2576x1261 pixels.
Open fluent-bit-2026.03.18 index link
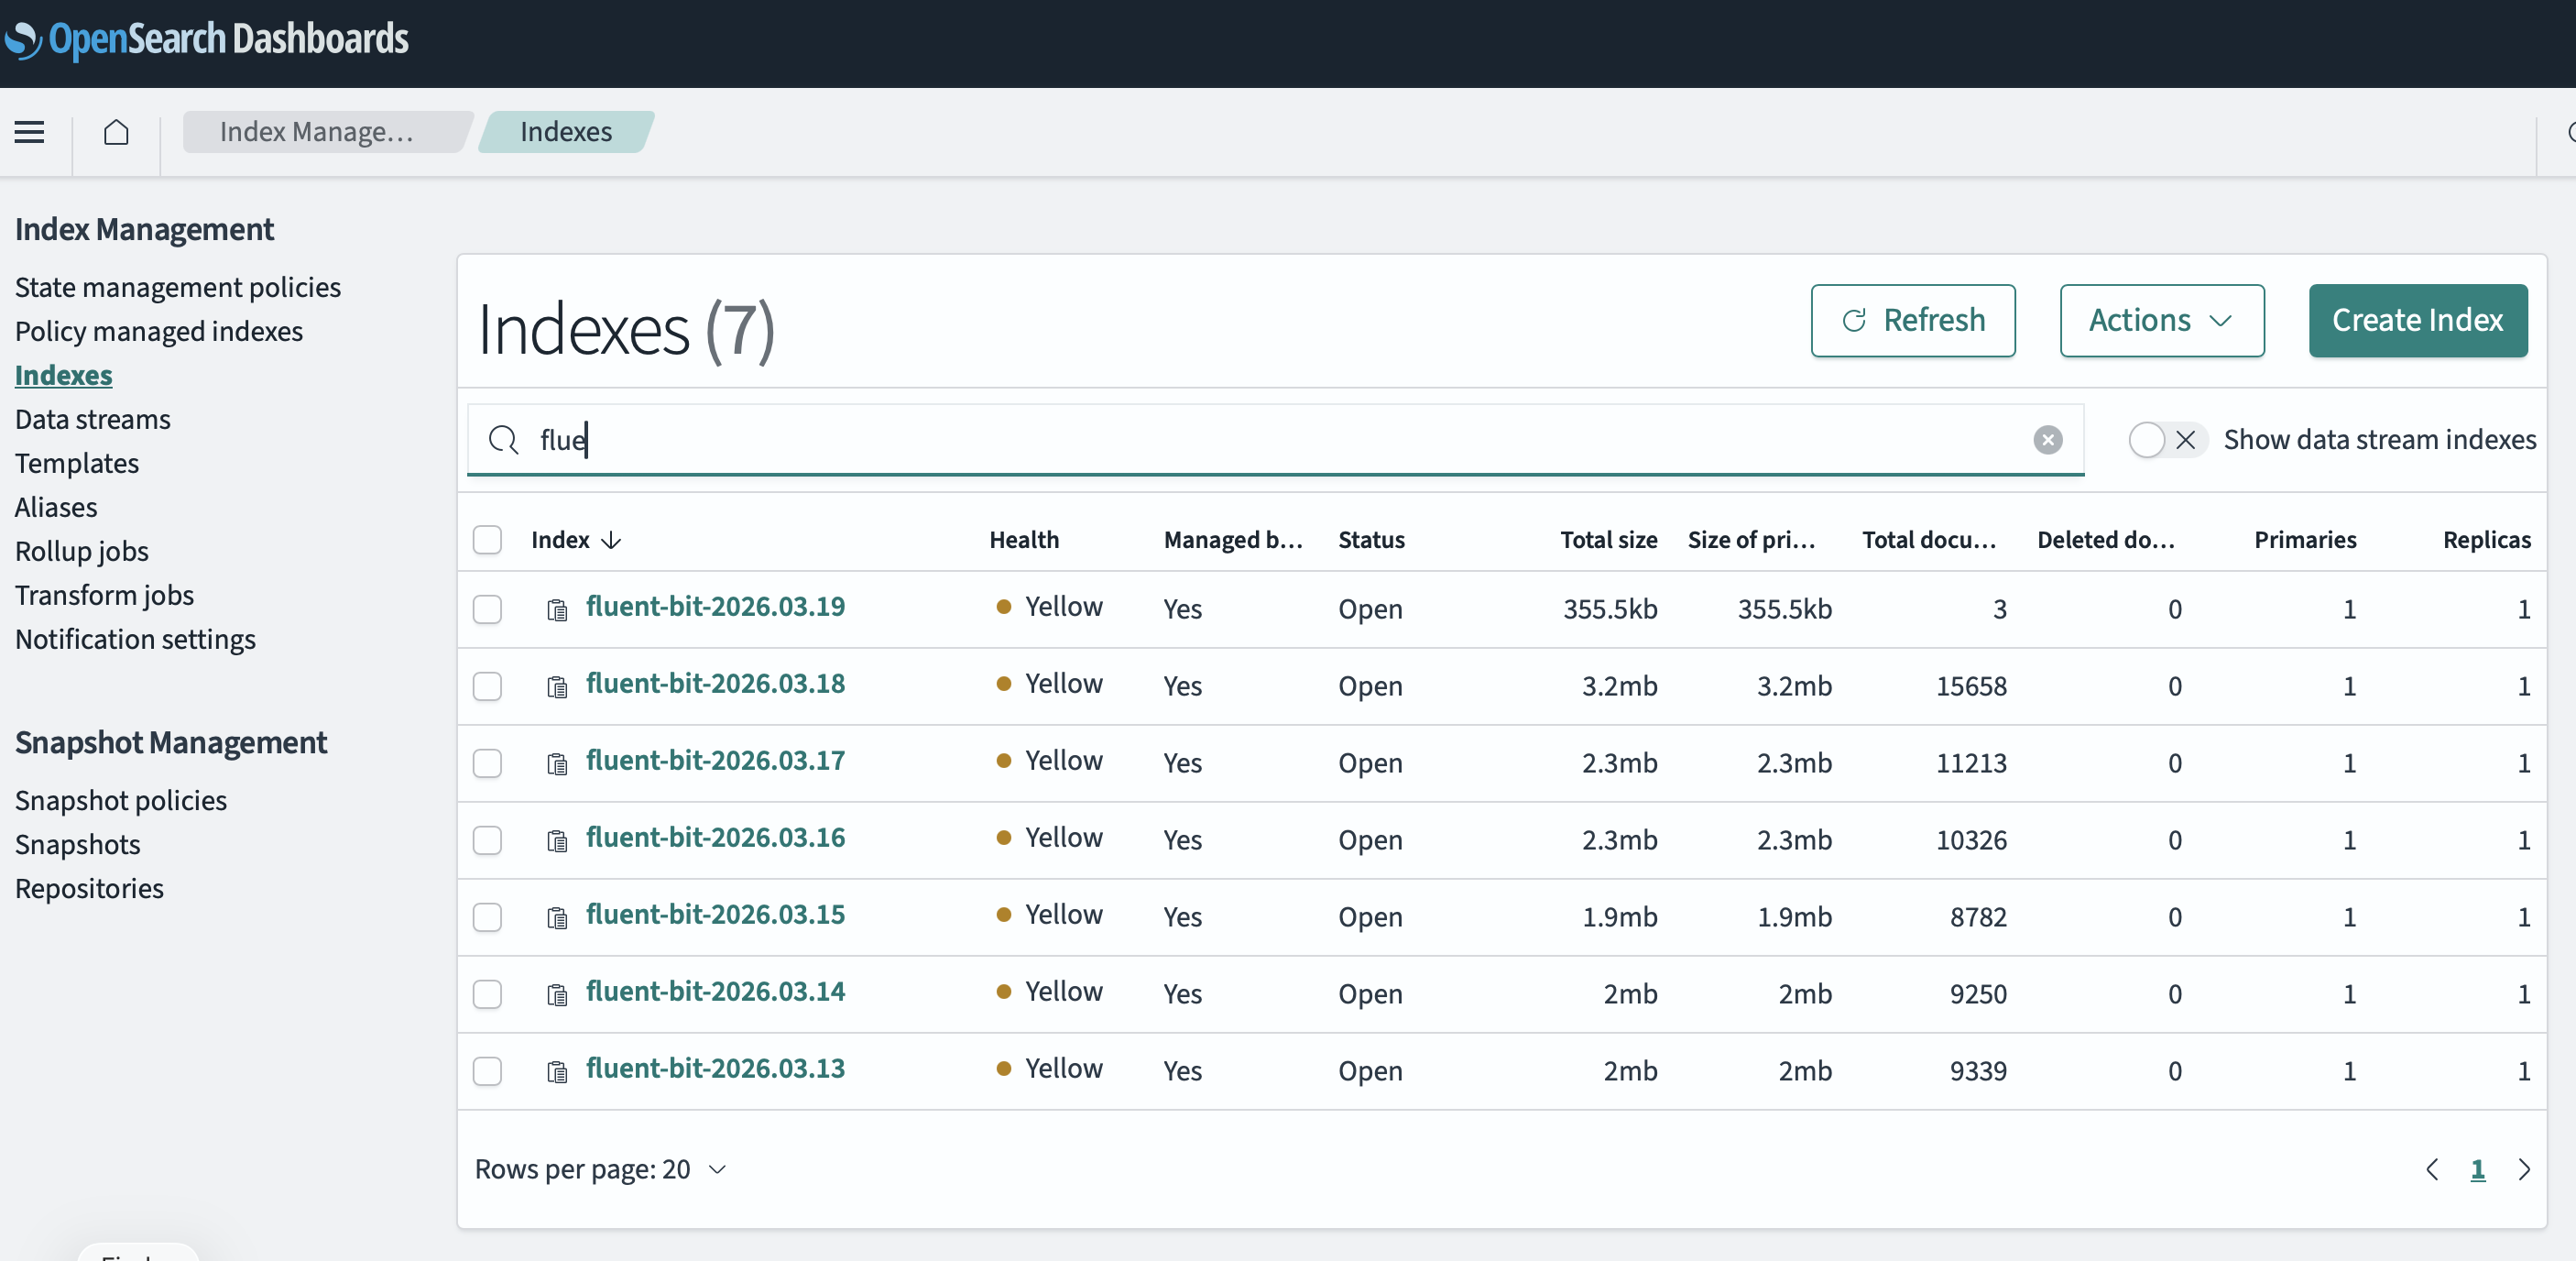[x=715, y=684]
